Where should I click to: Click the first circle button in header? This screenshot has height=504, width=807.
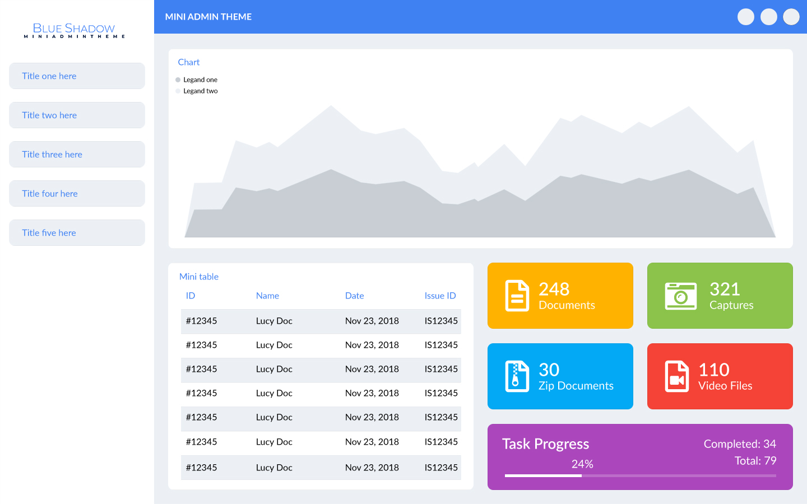745,17
